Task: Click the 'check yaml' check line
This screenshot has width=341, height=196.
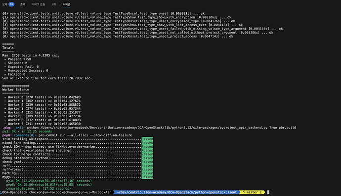Action: pos(72,162)
